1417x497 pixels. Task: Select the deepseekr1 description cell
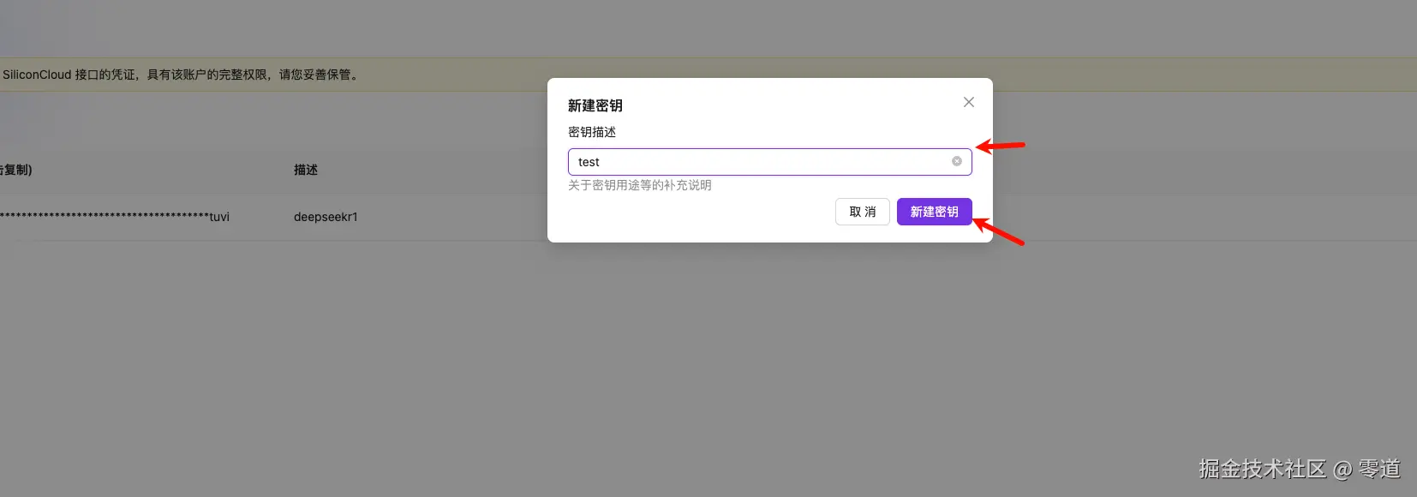(x=326, y=217)
